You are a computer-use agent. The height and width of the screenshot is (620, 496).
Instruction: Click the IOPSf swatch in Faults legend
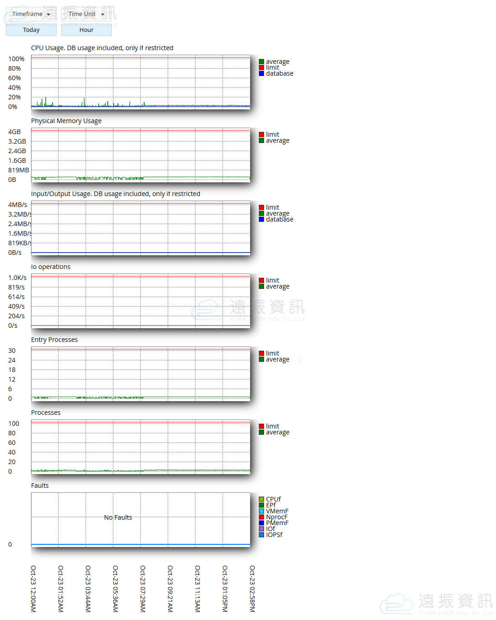click(261, 535)
